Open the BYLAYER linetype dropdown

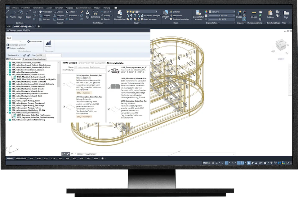[222, 19]
